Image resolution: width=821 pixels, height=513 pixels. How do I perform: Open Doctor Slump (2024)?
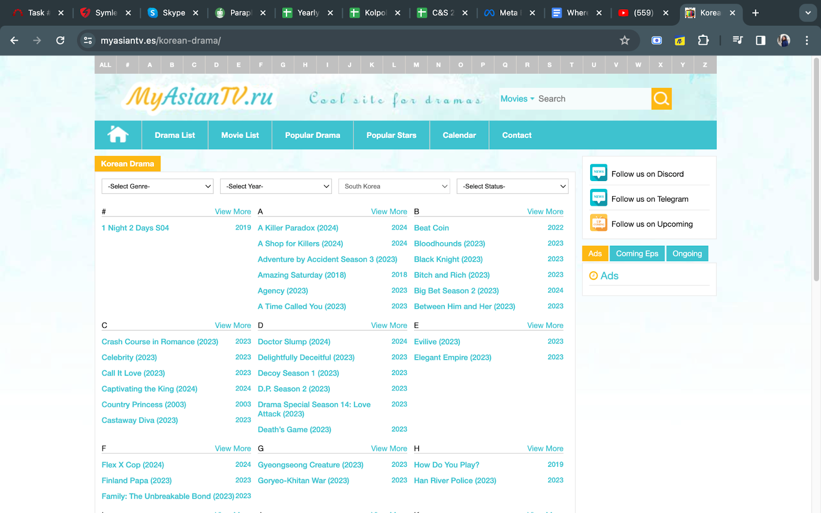(294, 342)
